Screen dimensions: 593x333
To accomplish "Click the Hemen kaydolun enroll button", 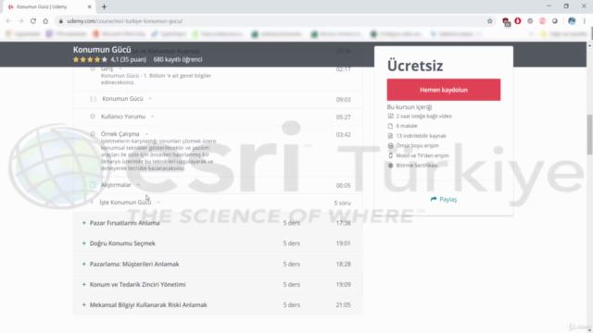I will (x=444, y=90).
